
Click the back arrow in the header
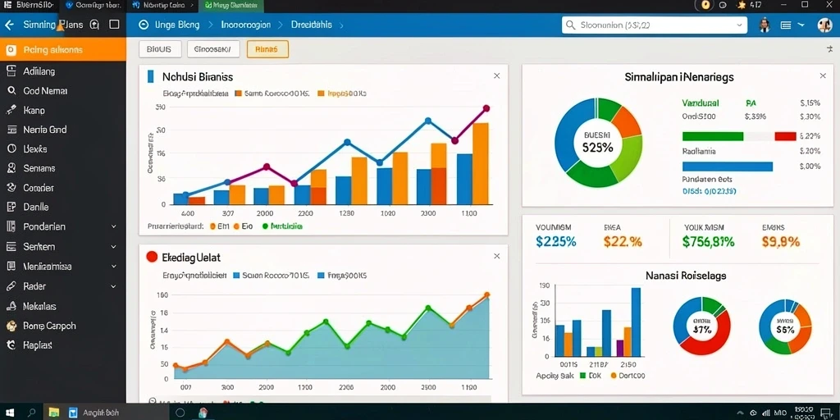pos(9,25)
